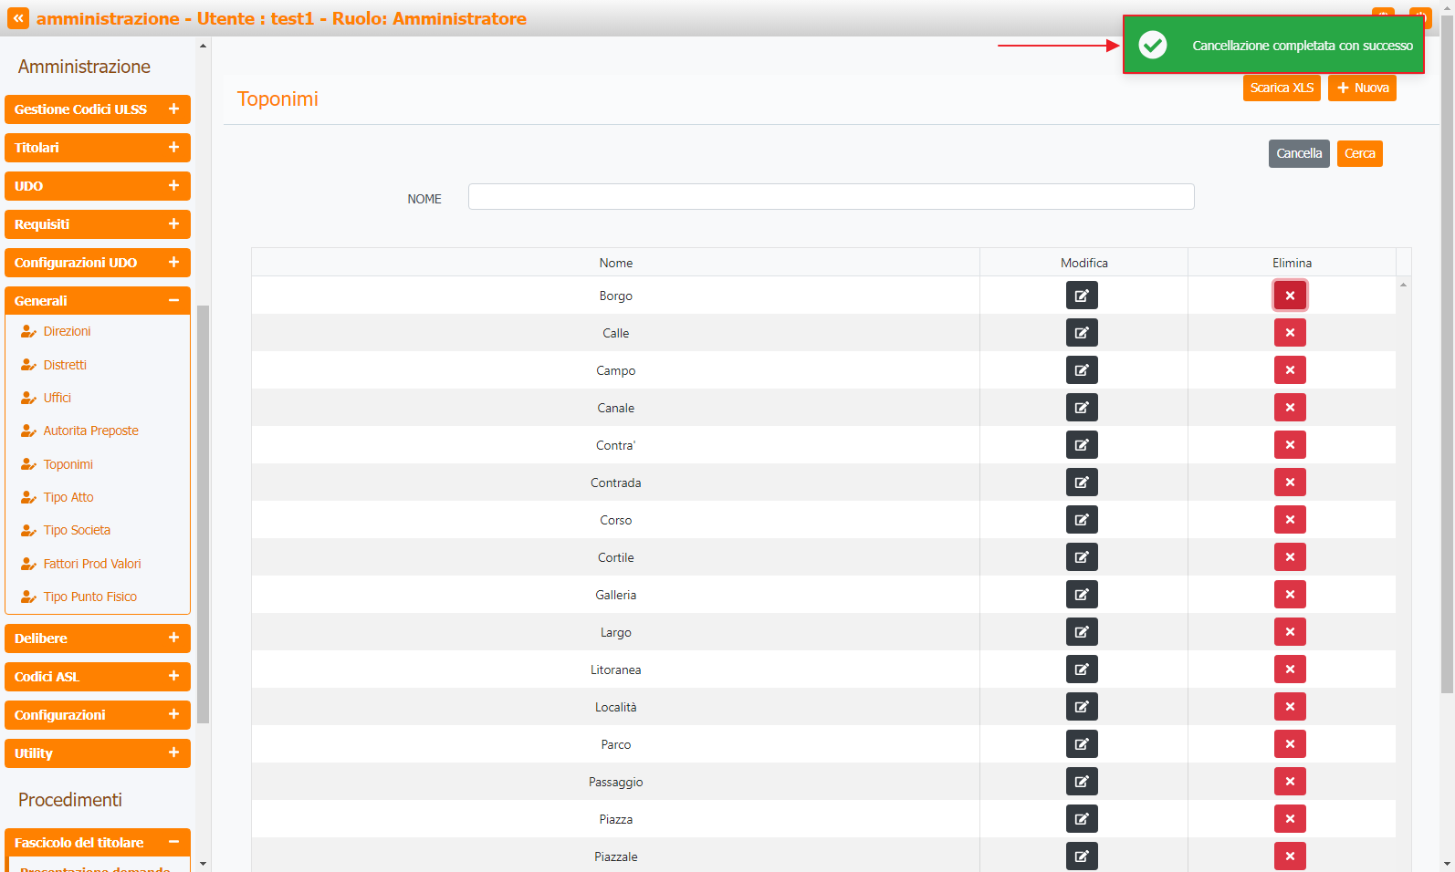The width and height of the screenshot is (1455, 872).
Task: Select Tipo Atto from sidebar menu
Action: tap(68, 497)
